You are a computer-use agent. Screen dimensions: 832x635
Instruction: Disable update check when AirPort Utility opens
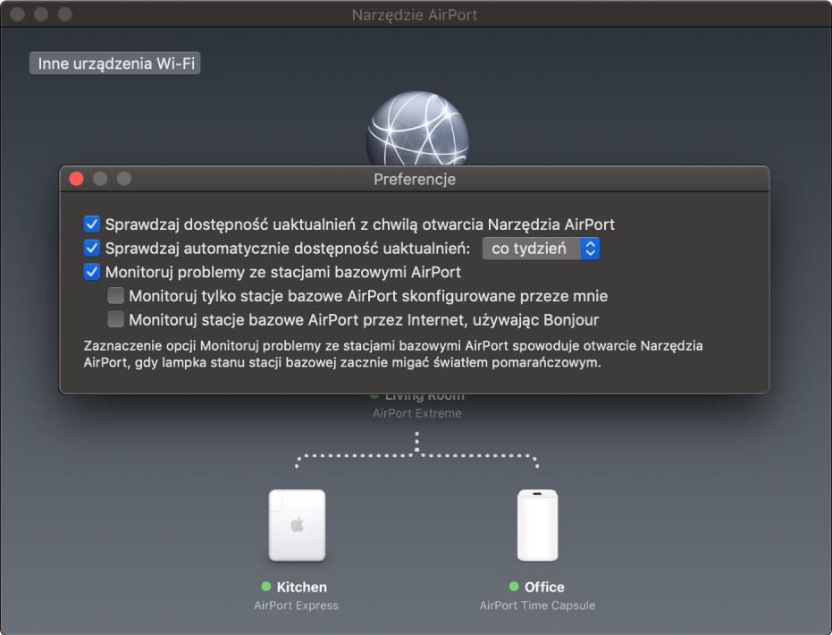coord(92,224)
